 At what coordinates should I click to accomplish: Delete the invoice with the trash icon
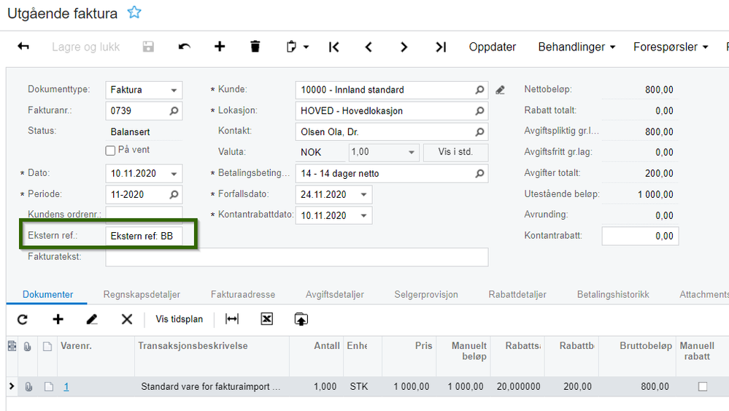(255, 47)
